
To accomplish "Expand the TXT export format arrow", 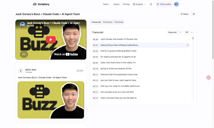I will pyautogui.click(x=192, y=32).
